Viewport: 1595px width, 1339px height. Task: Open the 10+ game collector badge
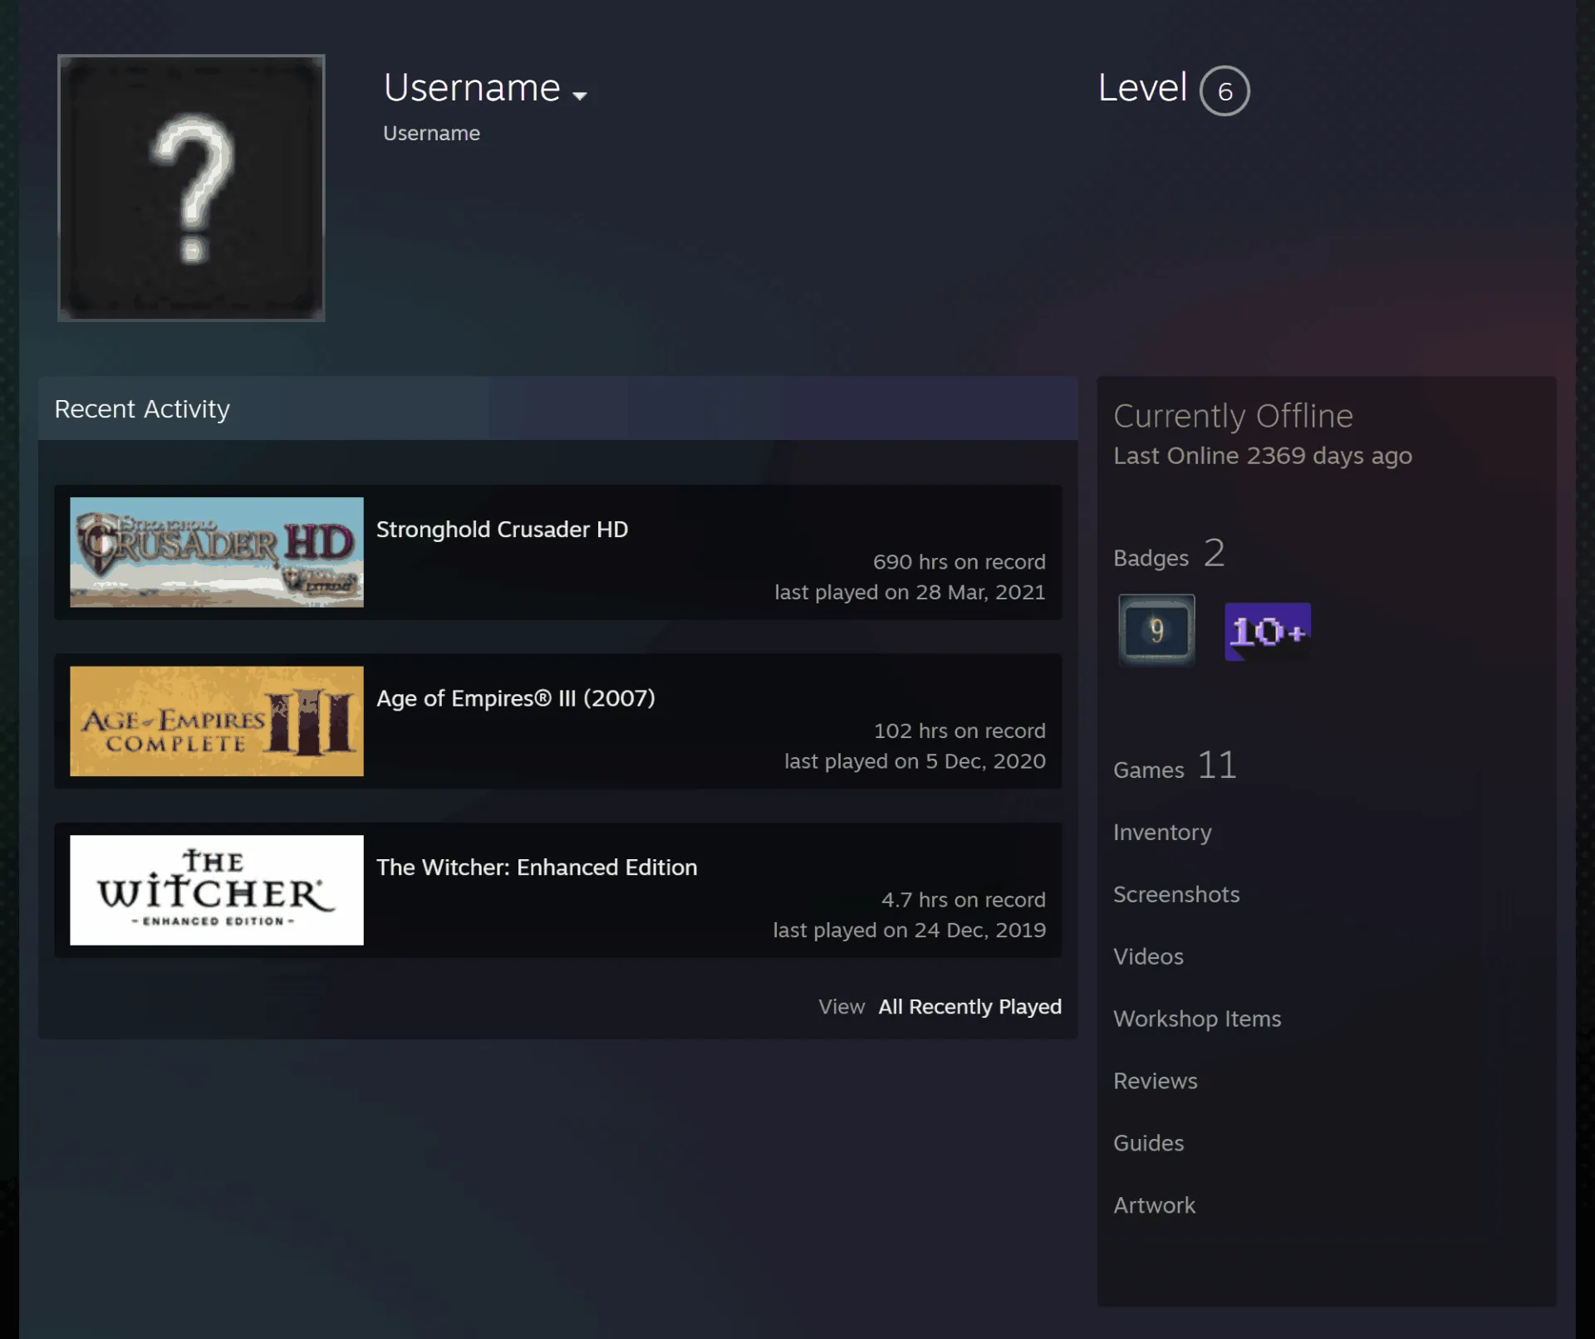[x=1268, y=632]
